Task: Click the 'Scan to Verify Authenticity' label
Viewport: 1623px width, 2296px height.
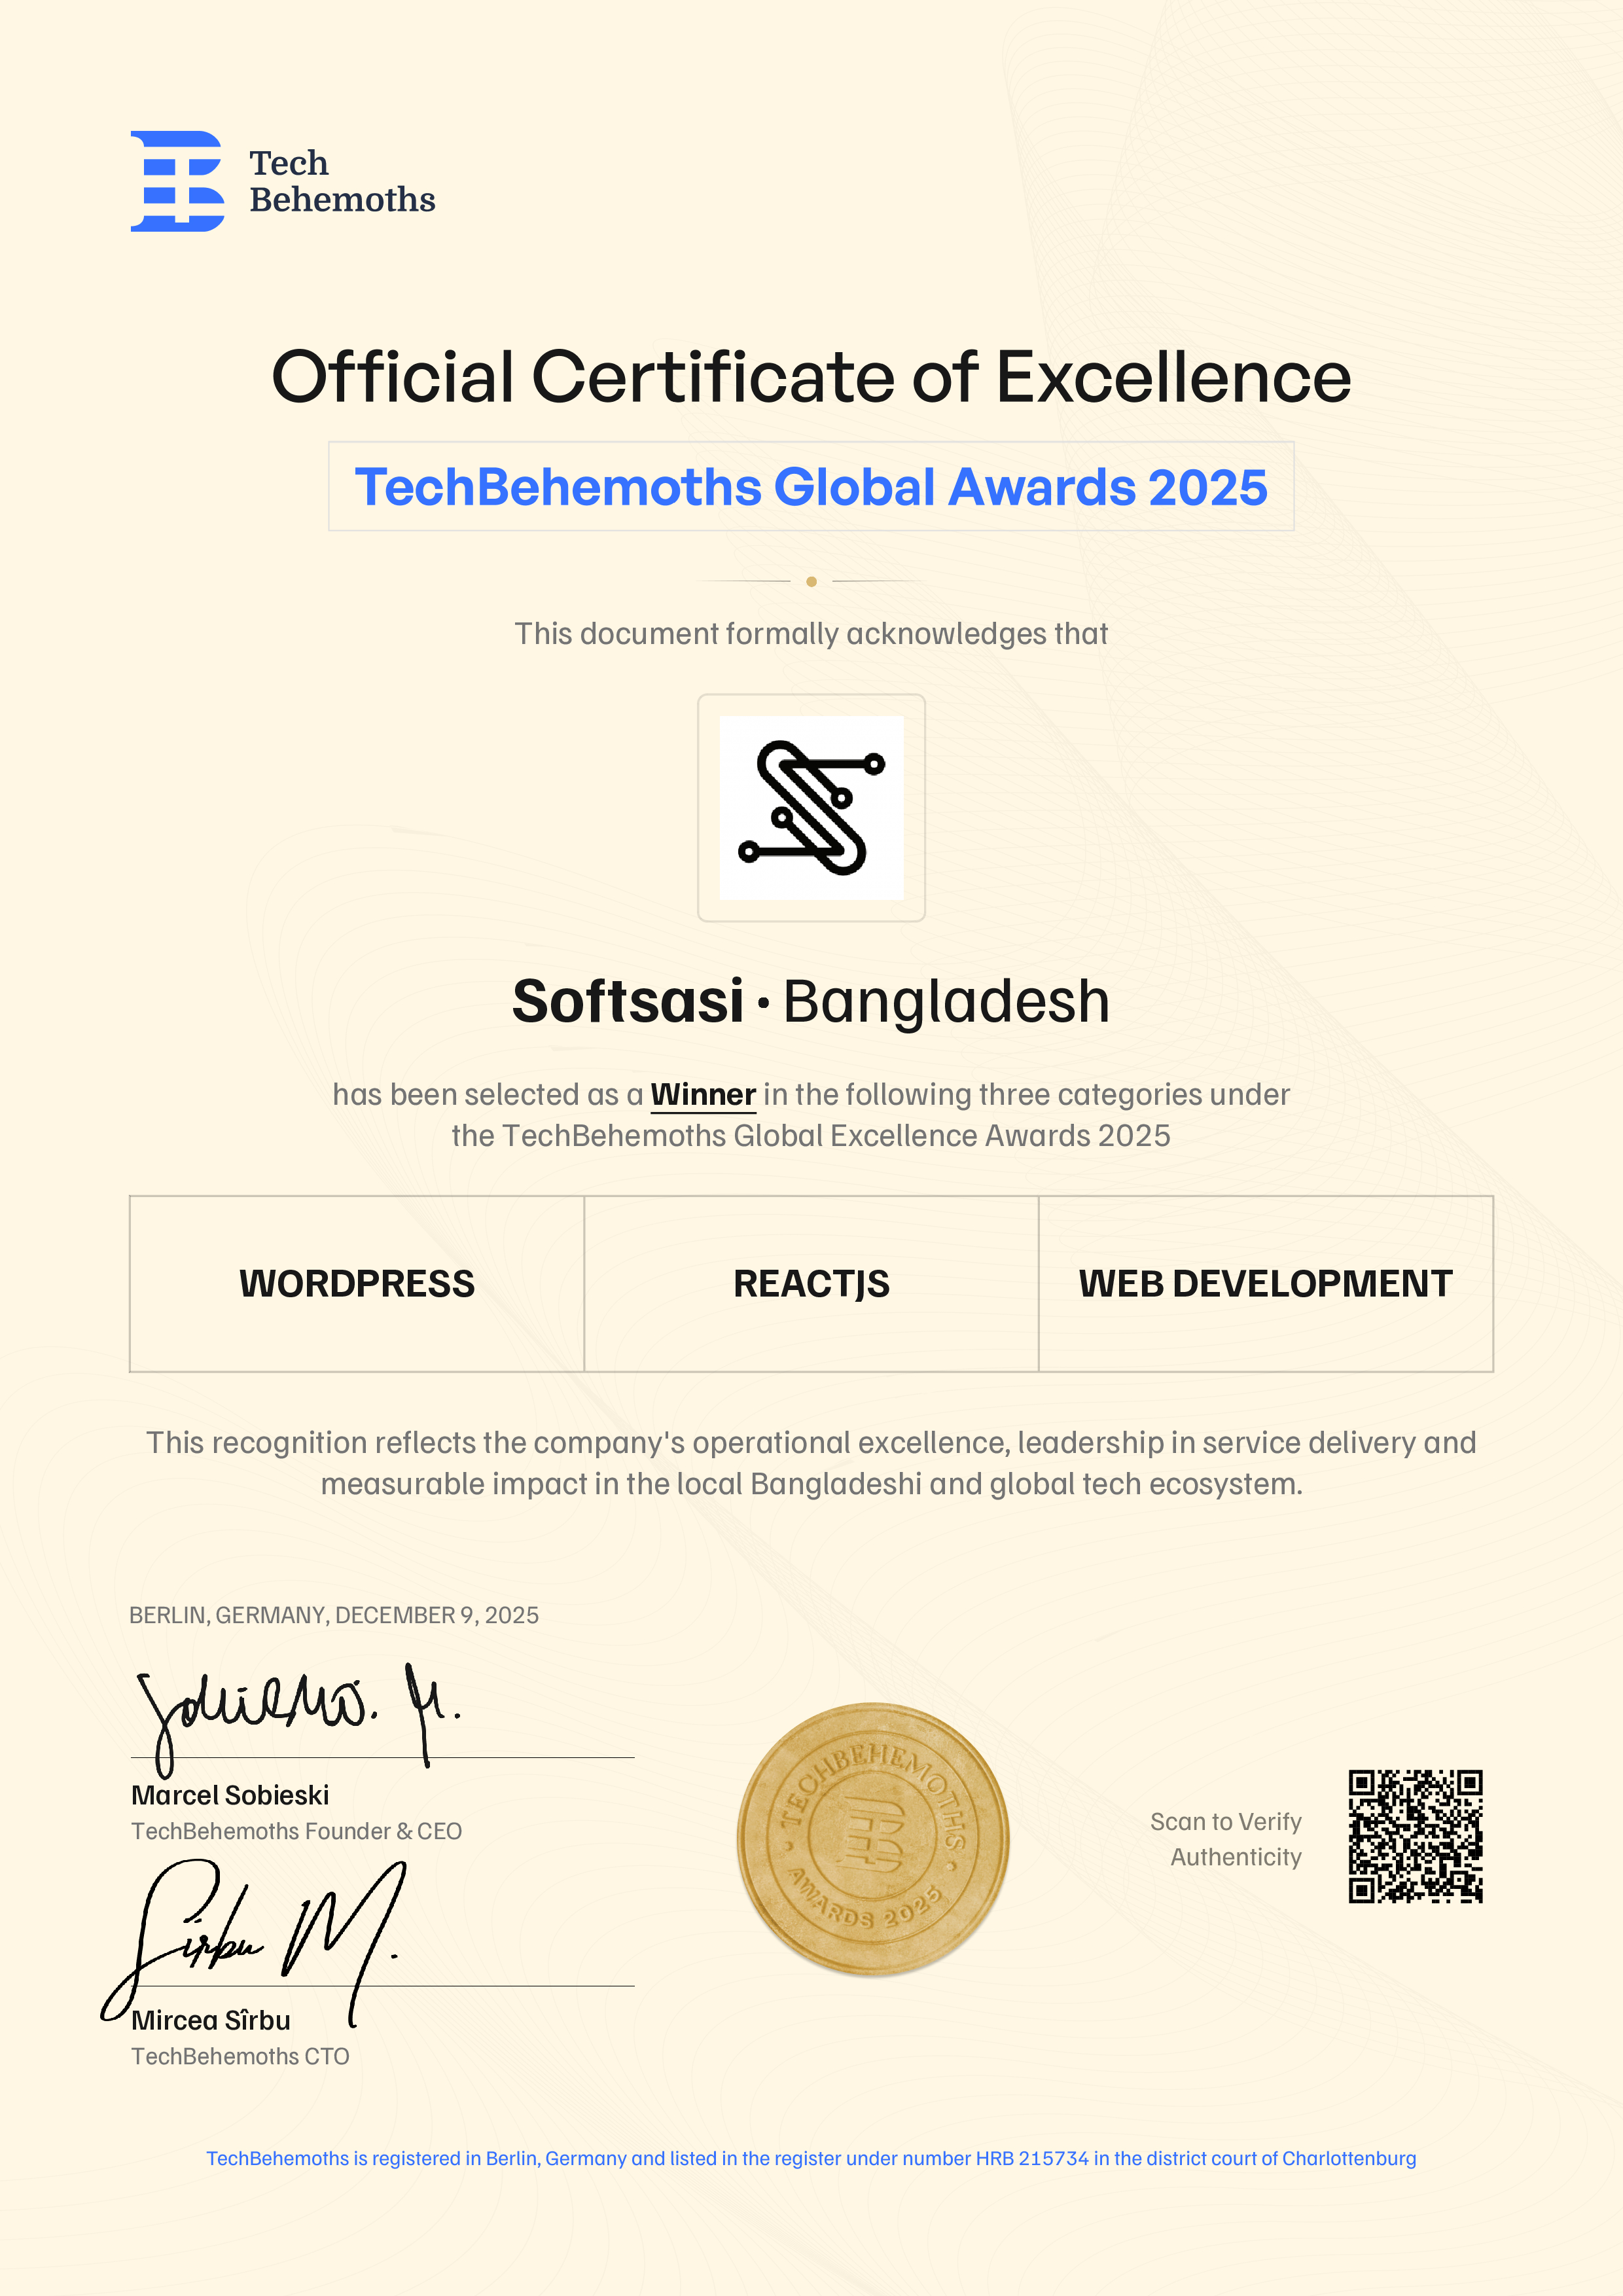Action: pyautogui.click(x=1226, y=1839)
